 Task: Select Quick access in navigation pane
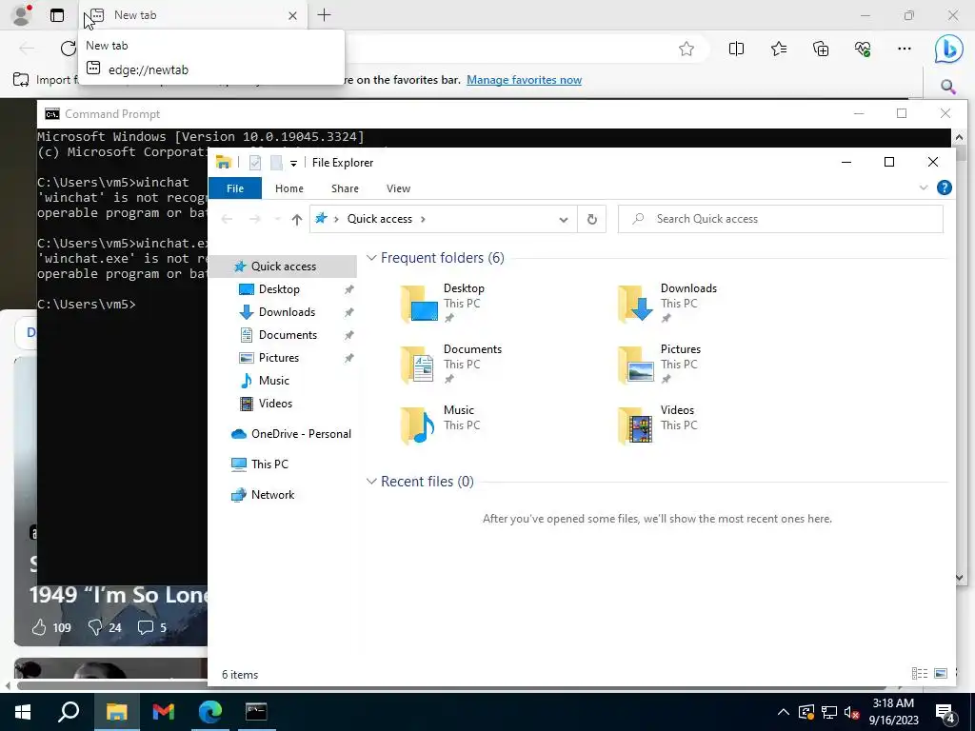pos(284,267)
